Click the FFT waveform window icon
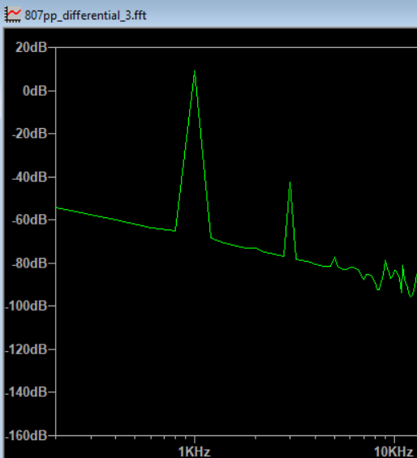 pos(13,15)
